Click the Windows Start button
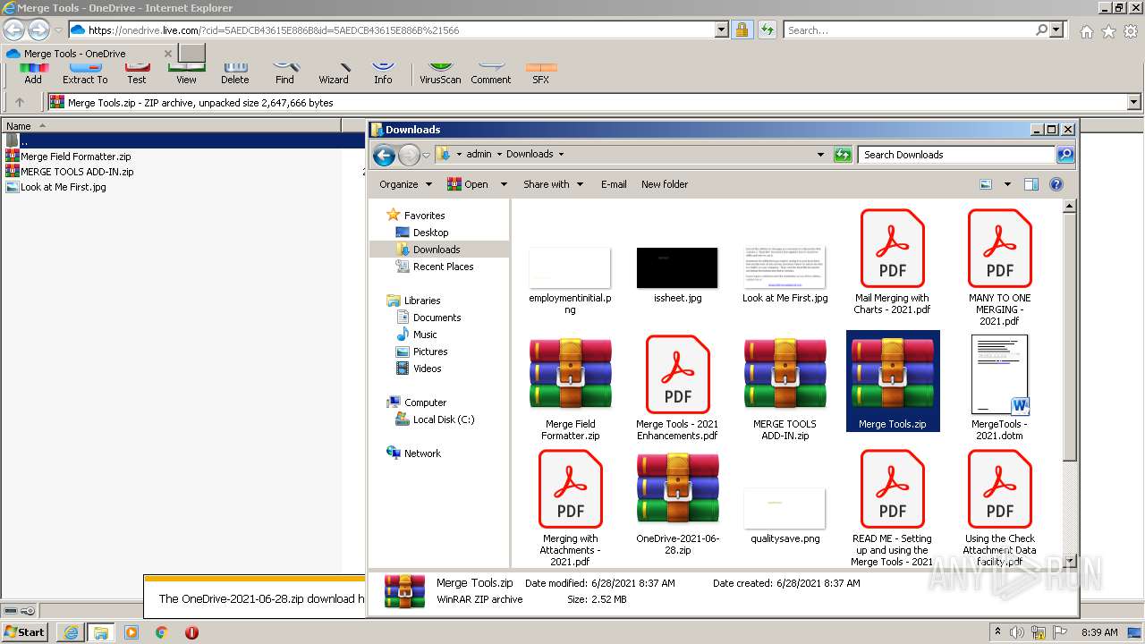Image resolution: width=1145 pixels, height=644 pixels. point(25,631)
